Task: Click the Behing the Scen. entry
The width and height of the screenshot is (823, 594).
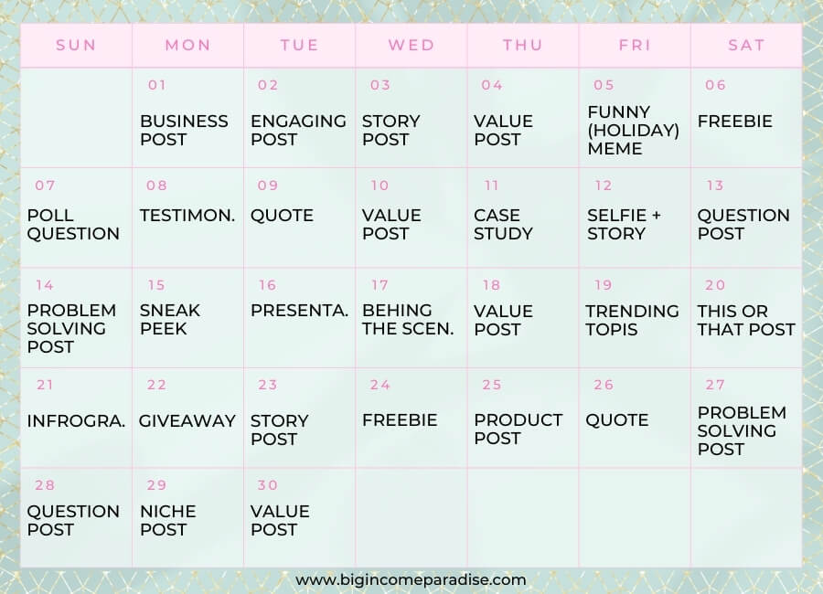Action: pyautogui.click(x=408, y=319)
